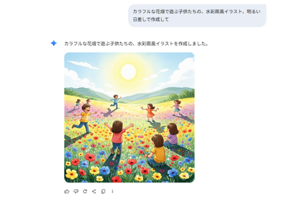
Task: Click the girl in purple top running at right
Action: [x=177, y=107]
